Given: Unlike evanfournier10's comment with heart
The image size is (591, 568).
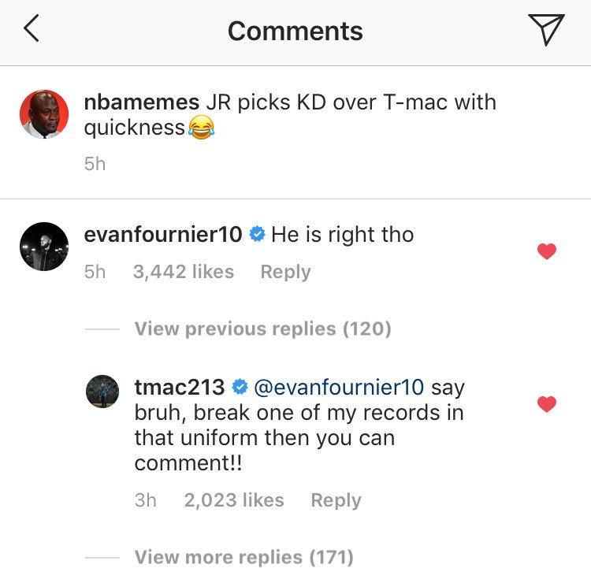Looking at the screenshot, I should pos(547,251).
